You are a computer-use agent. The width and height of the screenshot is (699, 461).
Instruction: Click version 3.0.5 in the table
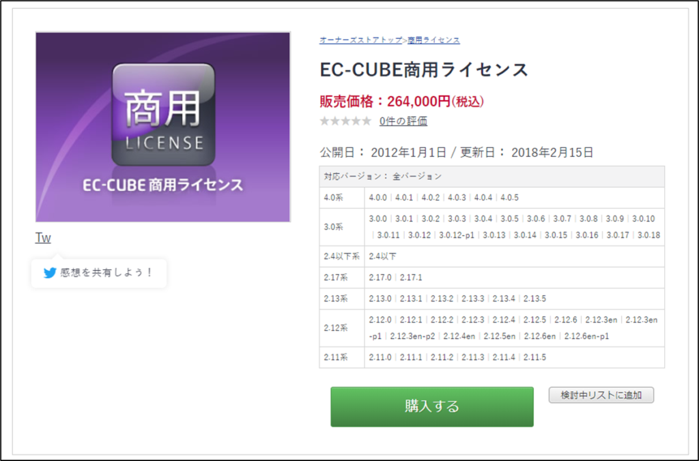[509, 219]
